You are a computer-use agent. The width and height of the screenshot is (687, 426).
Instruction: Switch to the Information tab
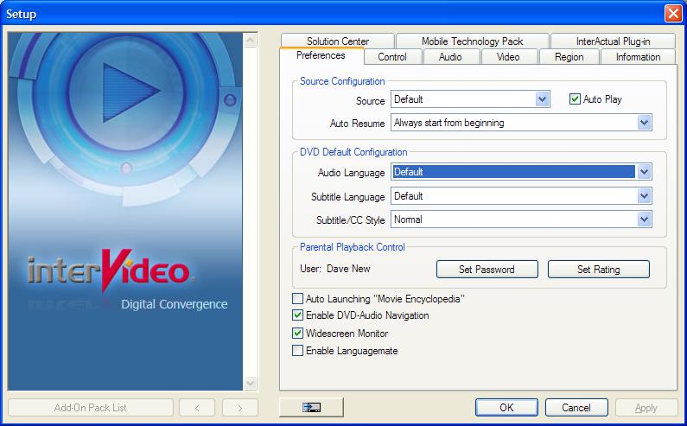pyautogui.click(x=638, y=57)
